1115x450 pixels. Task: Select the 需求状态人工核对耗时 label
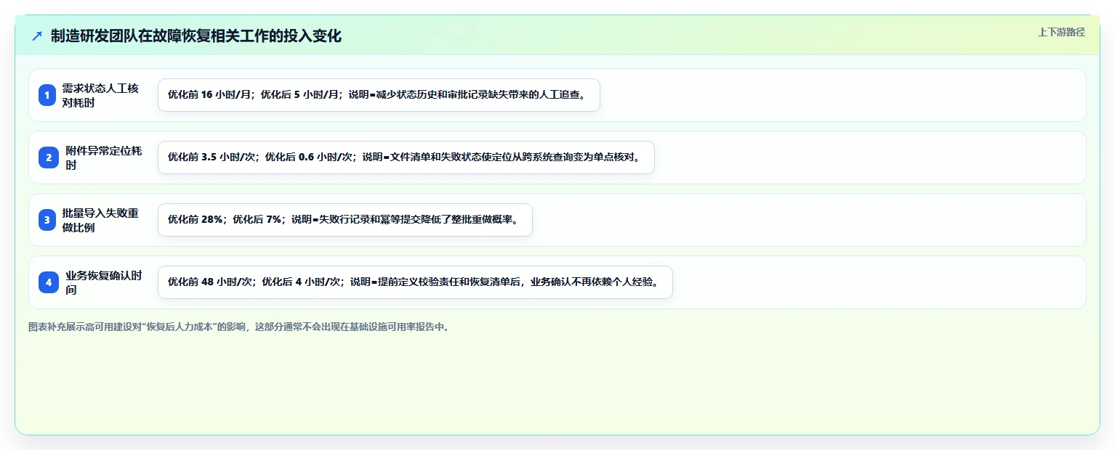point(100,95)
